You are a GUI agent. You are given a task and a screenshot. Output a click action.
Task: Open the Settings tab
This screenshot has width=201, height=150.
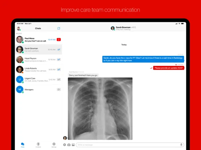[54, 145]
